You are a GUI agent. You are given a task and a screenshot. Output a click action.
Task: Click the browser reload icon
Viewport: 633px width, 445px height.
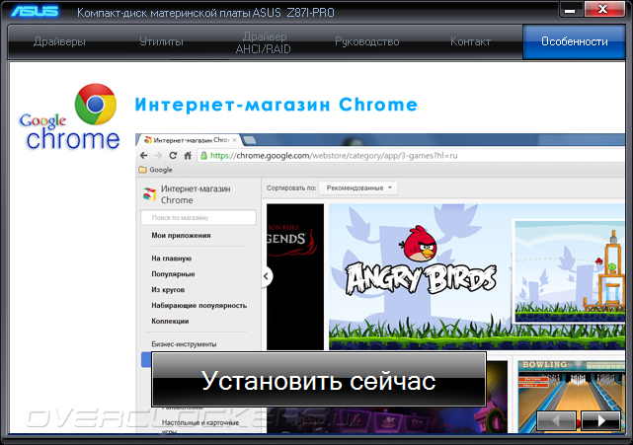pyautogui.click(x=173, y=155)
